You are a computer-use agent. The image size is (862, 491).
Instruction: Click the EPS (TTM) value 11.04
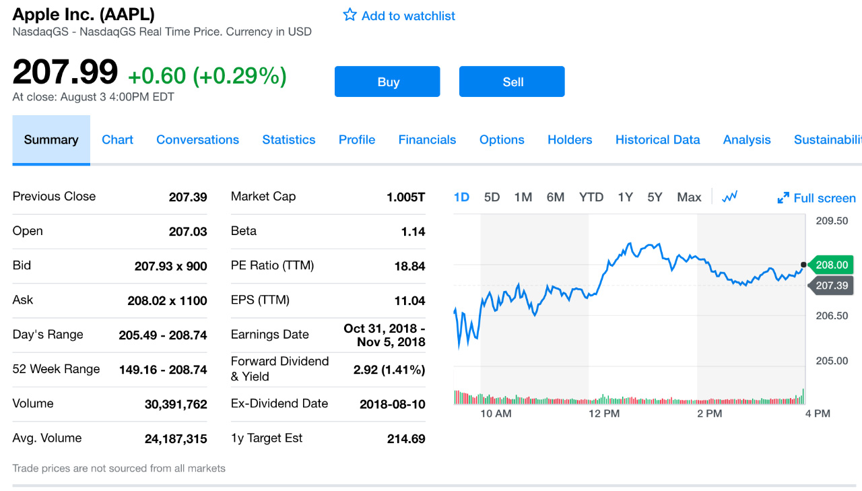click(x=409, y=301)
